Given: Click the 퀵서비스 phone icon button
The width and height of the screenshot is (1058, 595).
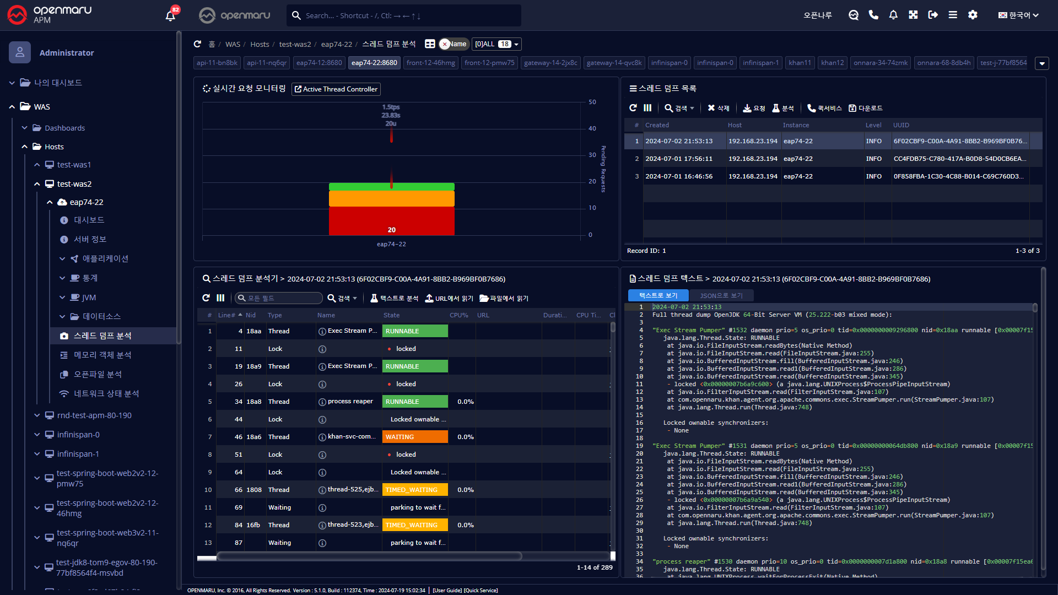Looking at the screenshot, I should [824, 108].
